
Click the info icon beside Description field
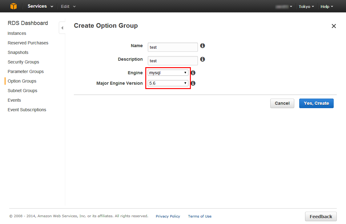tap(202, 59)
